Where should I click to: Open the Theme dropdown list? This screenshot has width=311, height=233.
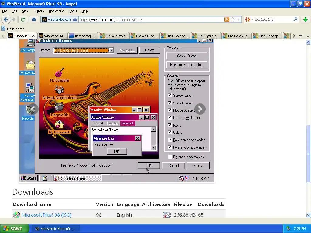point(111,50)
